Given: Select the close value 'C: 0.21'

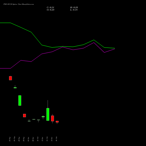Looking at the screenshot, I should (51, 8).
